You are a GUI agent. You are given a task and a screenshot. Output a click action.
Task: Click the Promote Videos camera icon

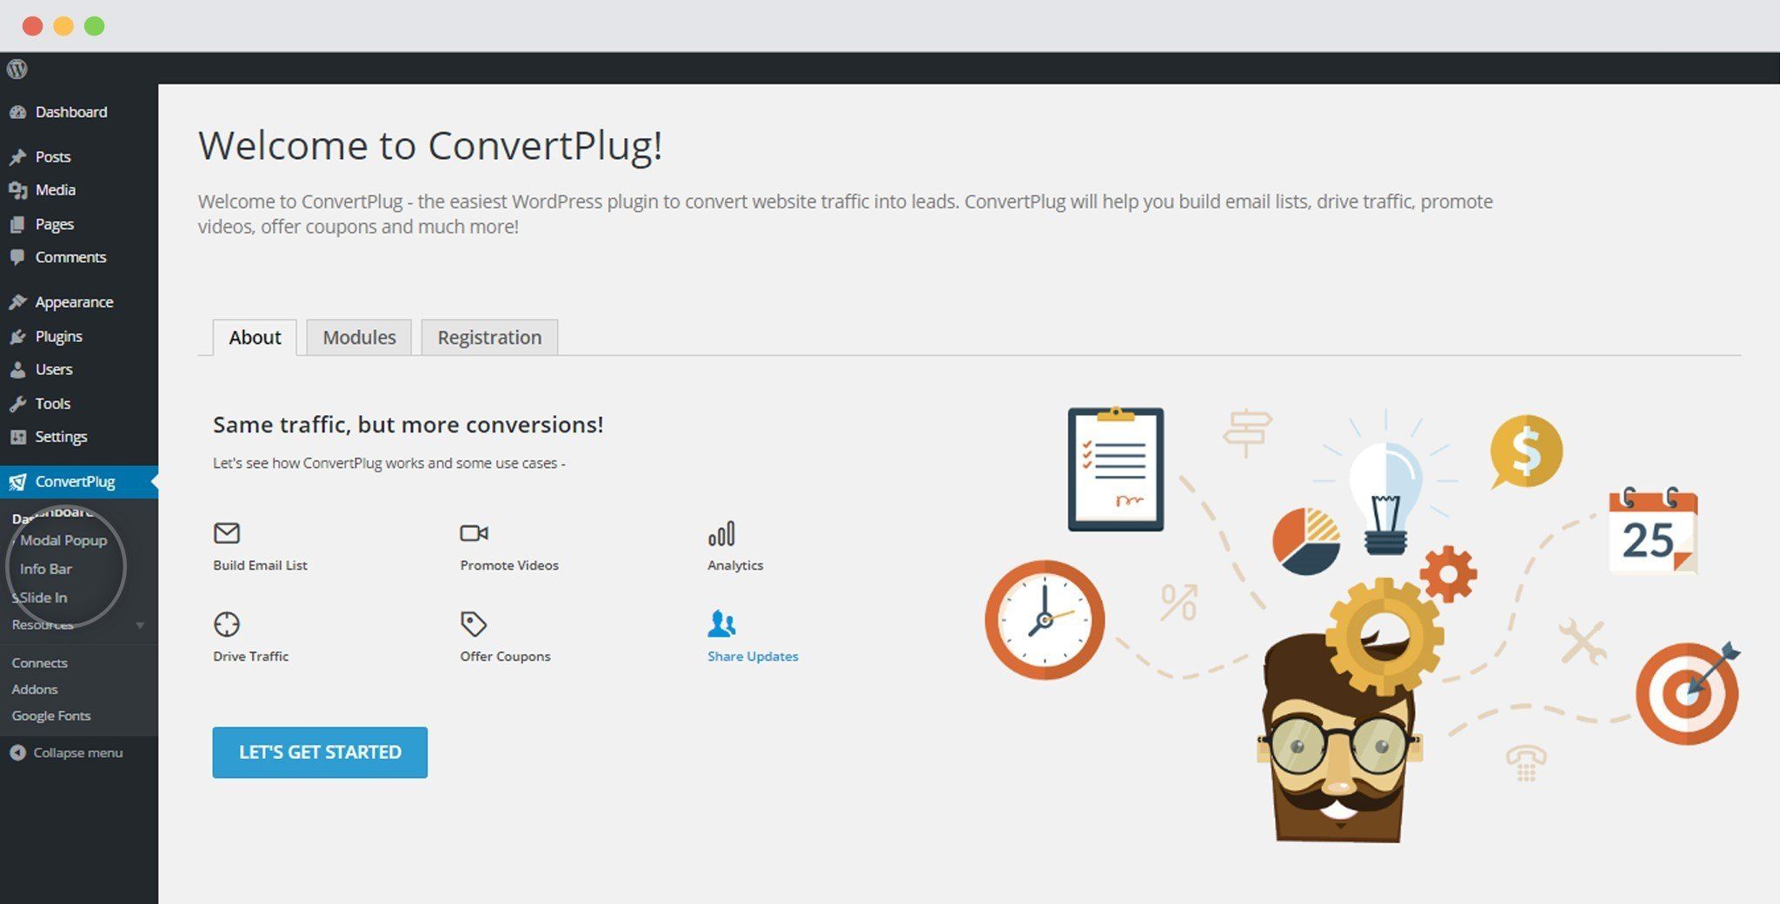[x=474, y=532]
